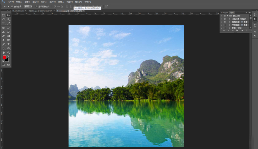
Task: Expand the 淡出效果（选区） action
Action: pyautogui.click(x=230, y=19)
